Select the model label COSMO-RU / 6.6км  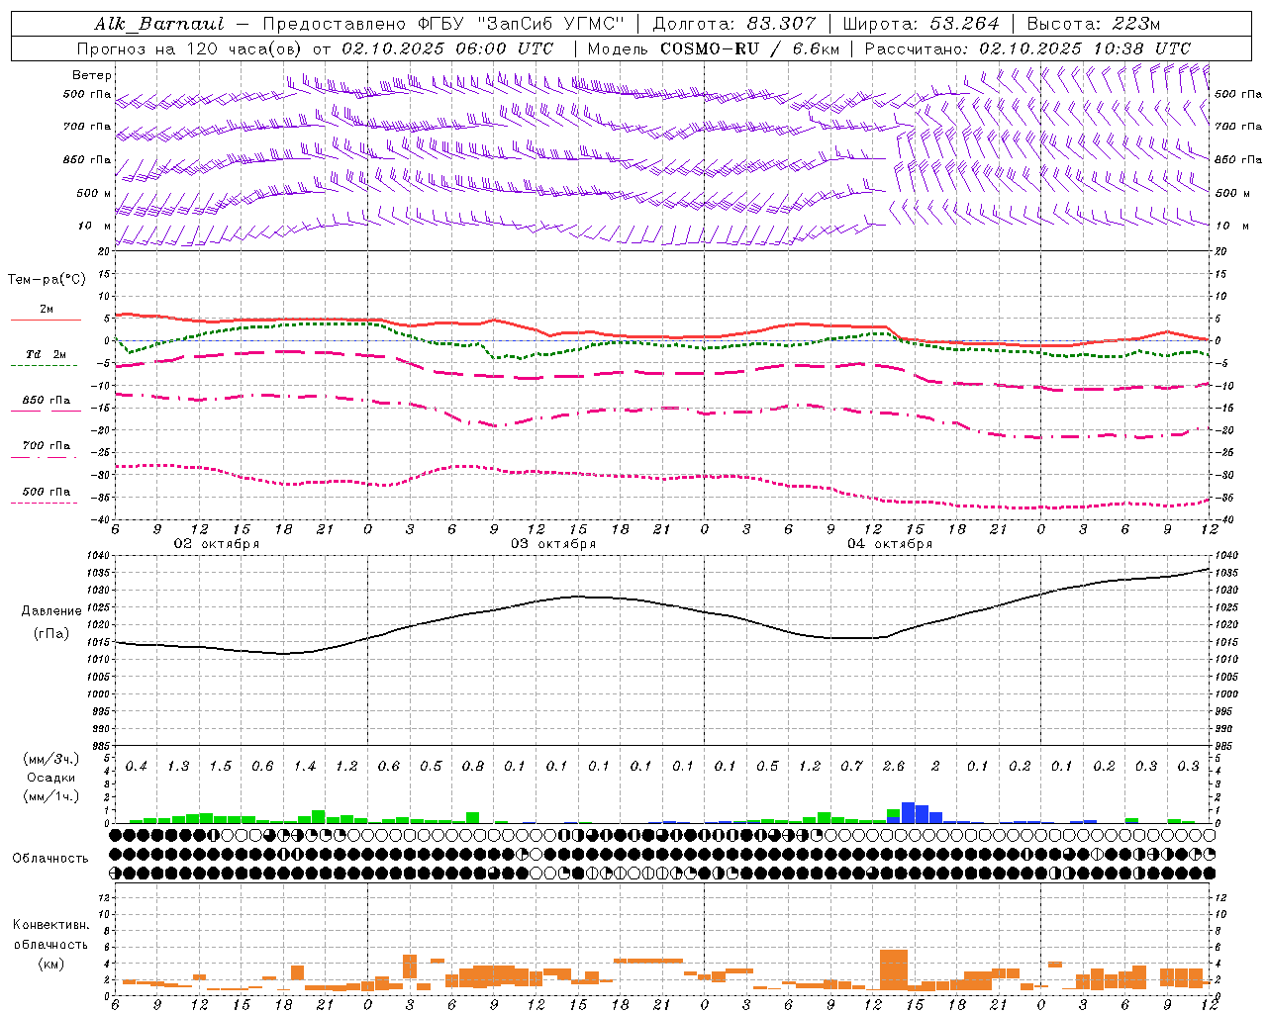[x=749, y=48]
